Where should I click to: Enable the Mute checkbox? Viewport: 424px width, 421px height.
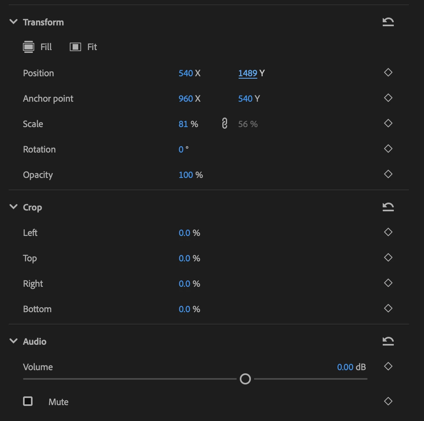[28, 401]
